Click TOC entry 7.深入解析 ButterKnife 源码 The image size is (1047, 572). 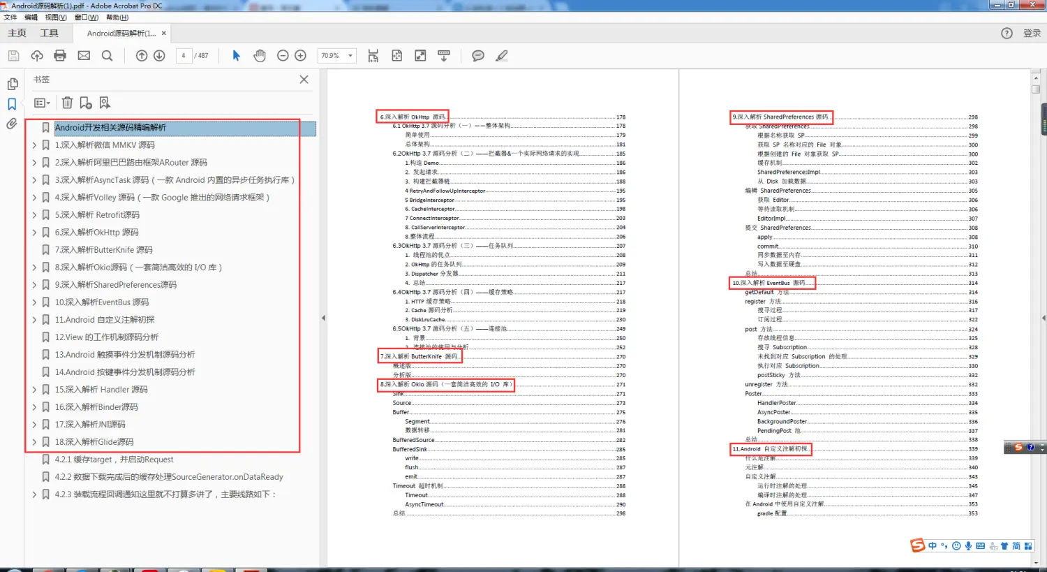[419, 356]
